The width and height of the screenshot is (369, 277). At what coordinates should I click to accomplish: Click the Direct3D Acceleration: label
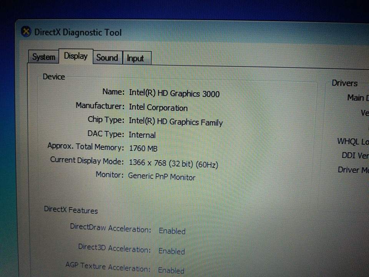(x=114, y=248)
